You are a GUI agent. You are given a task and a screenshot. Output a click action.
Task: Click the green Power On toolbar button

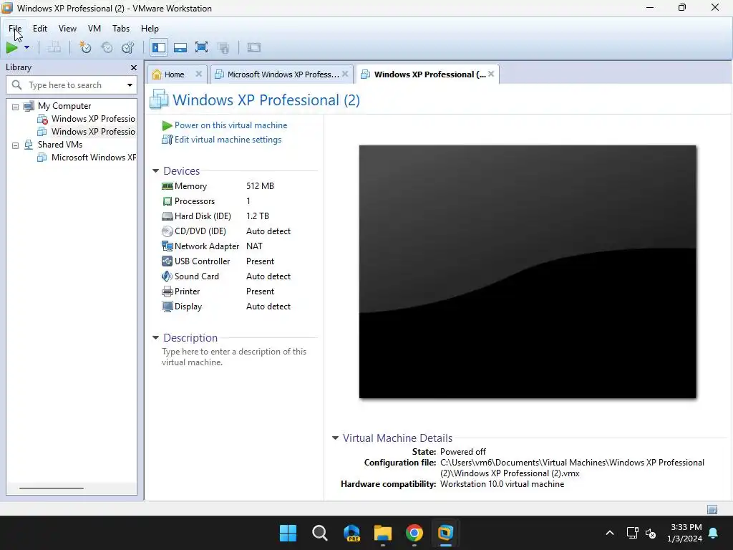pos(11,47)
